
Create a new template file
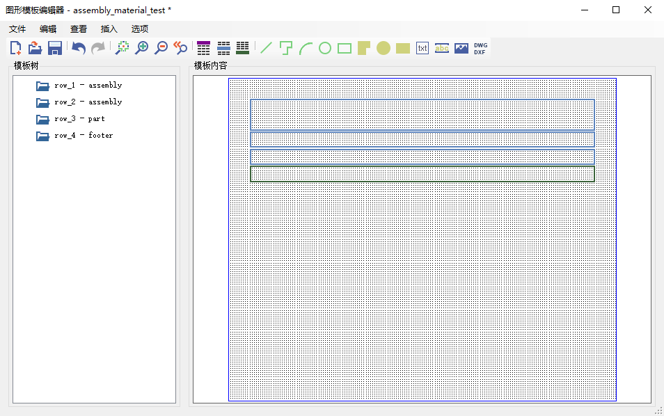(x=16, y=48)
